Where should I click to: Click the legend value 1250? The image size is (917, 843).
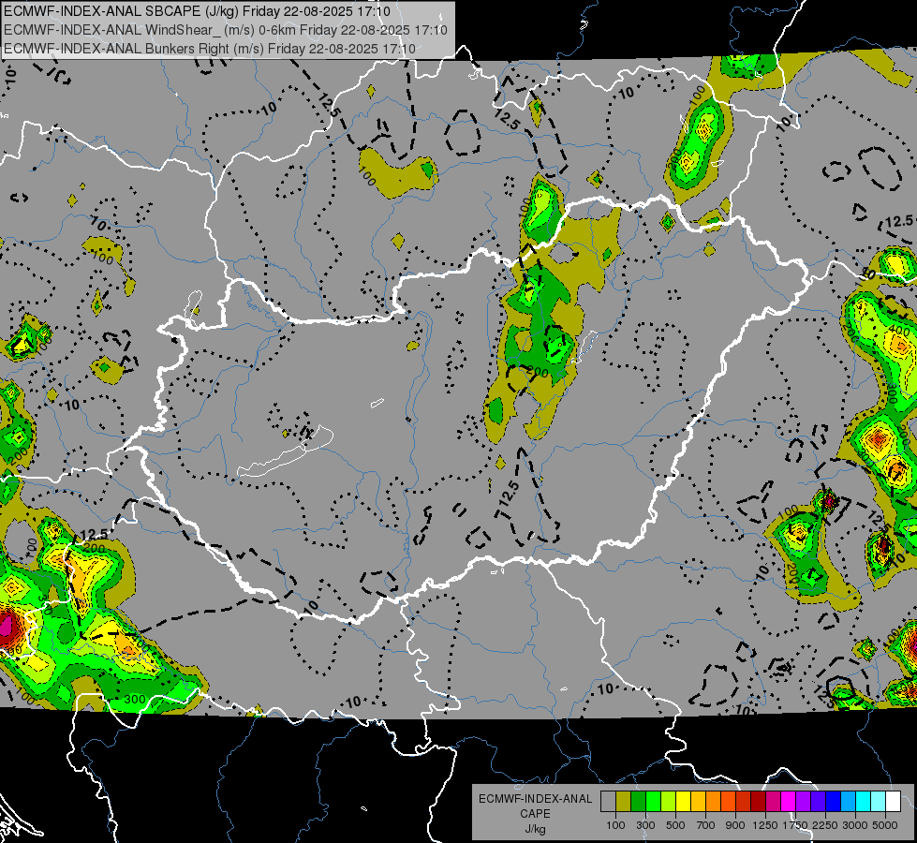[765, 825]
